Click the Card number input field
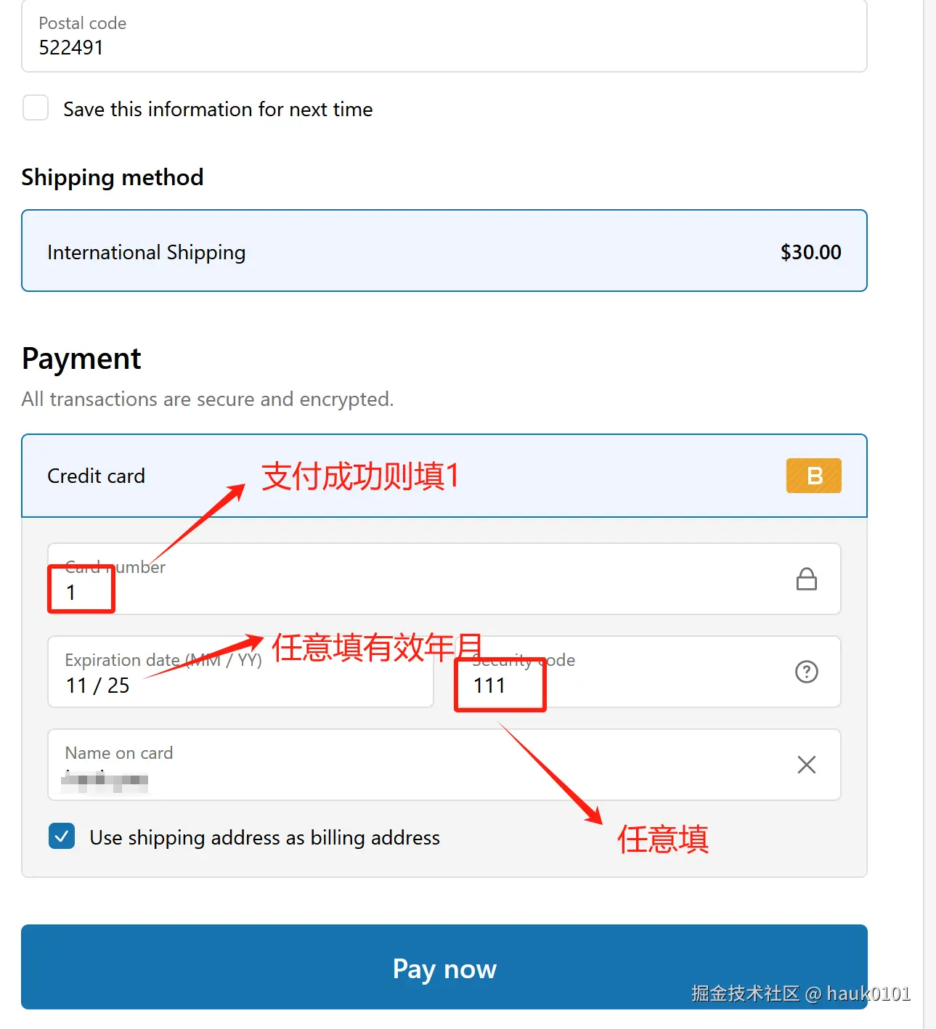The width and height of the screenshot is (936, 1029). click(444, 579)
